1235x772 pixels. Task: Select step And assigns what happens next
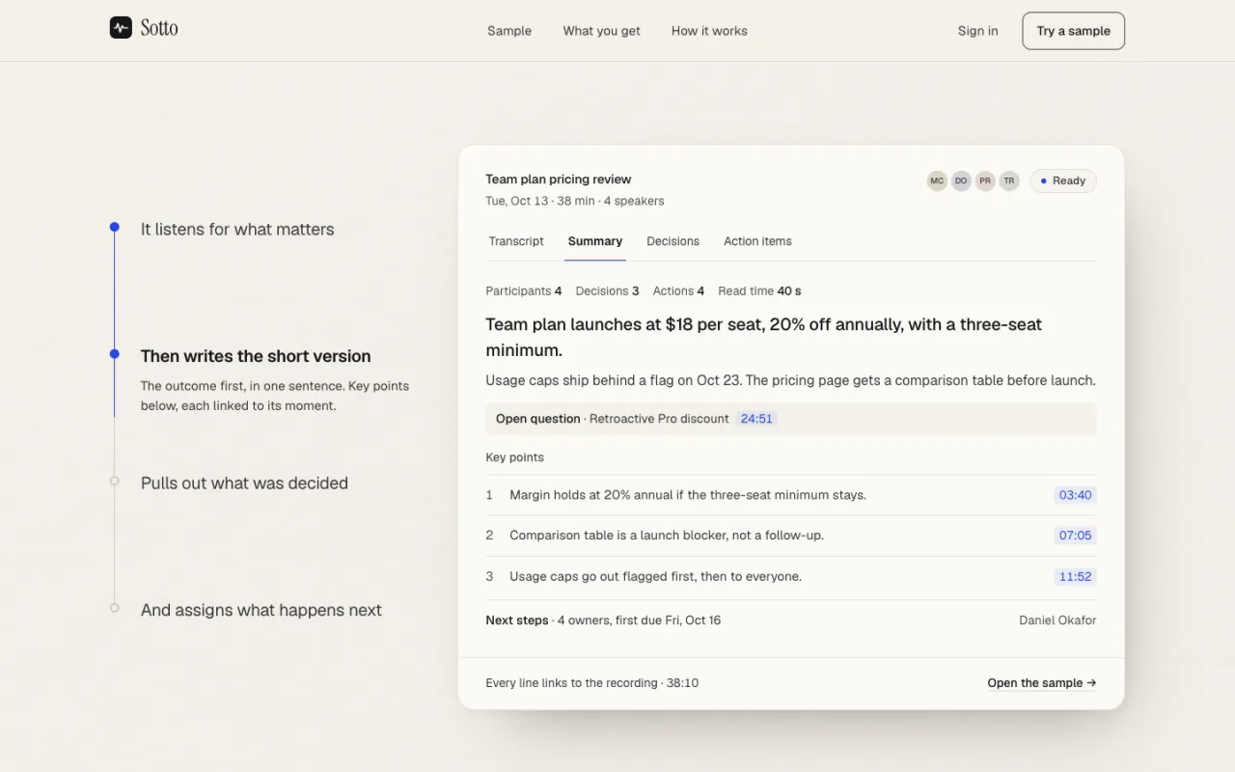tap(261, 610)
